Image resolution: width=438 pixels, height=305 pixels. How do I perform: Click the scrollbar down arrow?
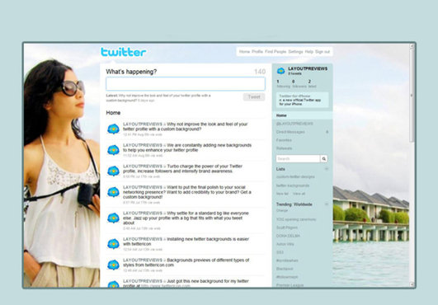click(x=412, y=284)
